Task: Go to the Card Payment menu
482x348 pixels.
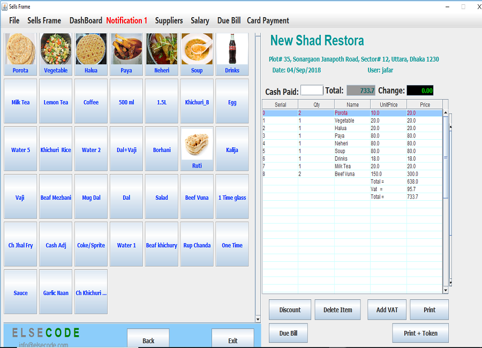Action: point(268,20)
